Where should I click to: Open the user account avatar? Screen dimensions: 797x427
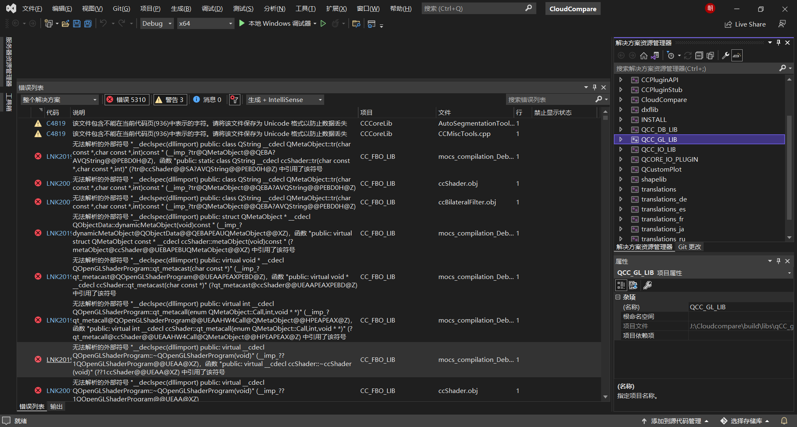coord(710,8)
